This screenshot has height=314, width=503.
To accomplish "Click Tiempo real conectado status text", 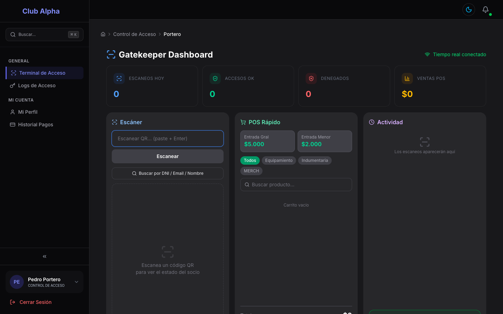I will pyautogui.click(x=459, y=54).
